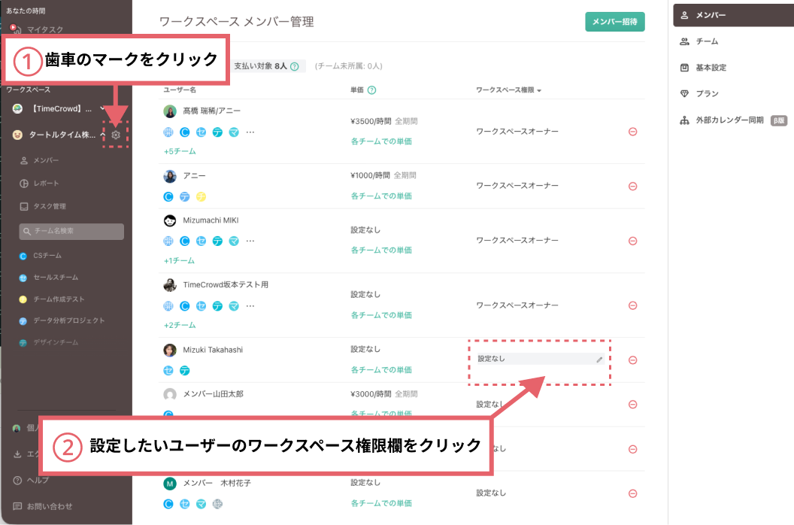Click the チーム名検索 search field
The width and height of the screenshot is (794, 525).
point(71,232)
